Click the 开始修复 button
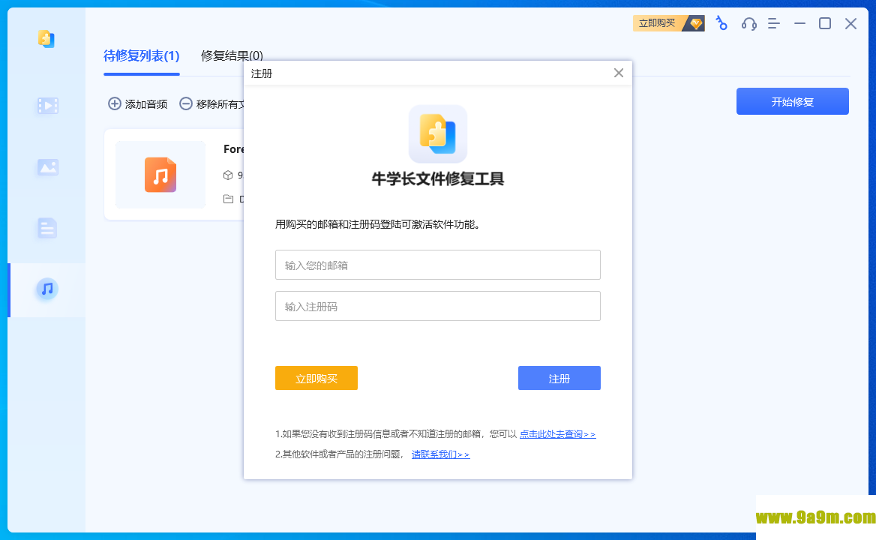The image size is (876, 540). 792,102
